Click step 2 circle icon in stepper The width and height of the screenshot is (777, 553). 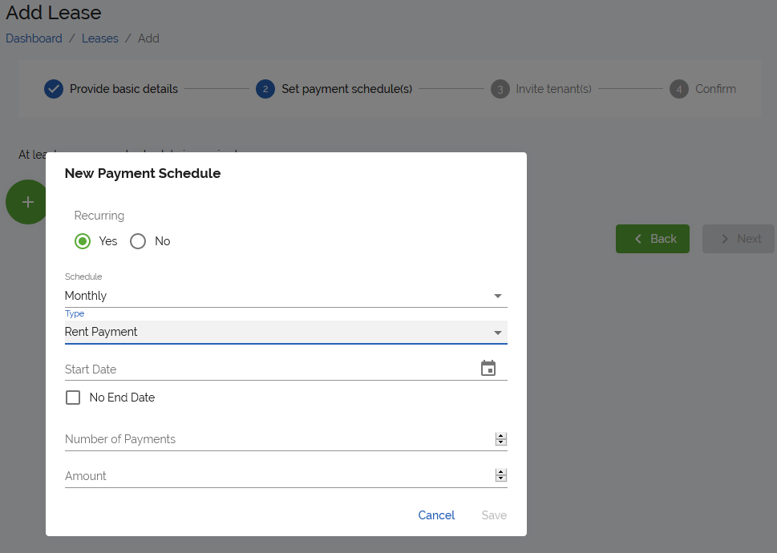265,89
